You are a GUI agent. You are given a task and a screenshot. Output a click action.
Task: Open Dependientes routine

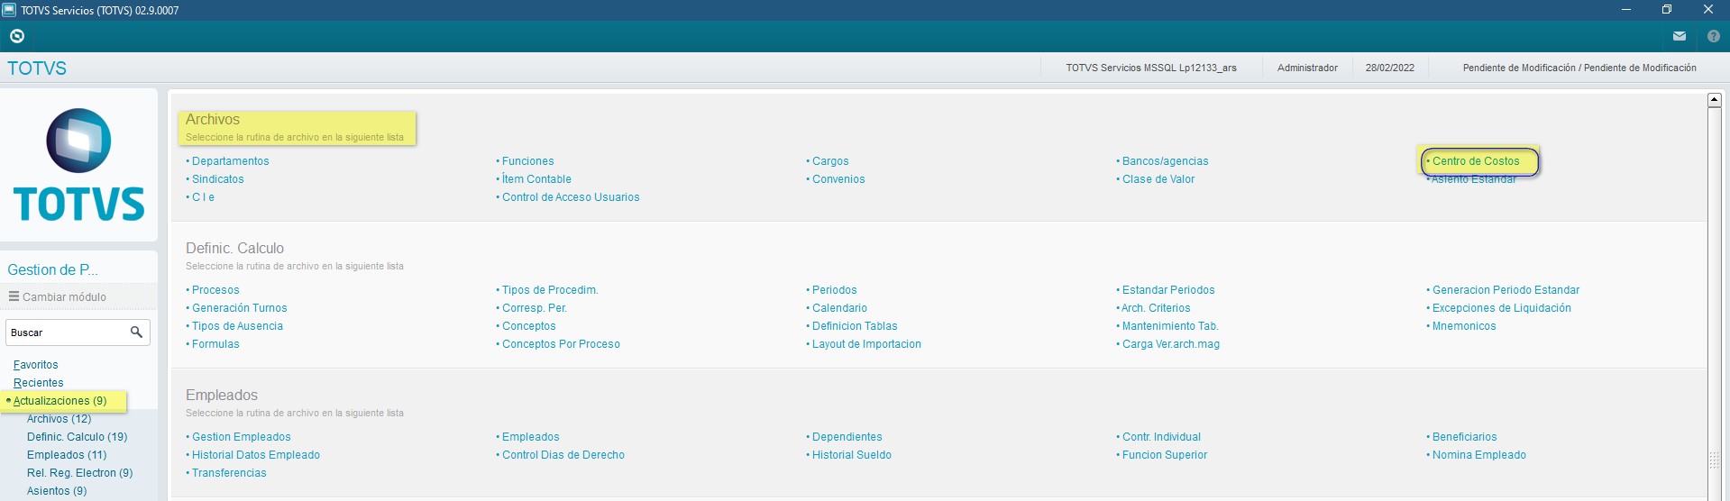coord(847,437)
